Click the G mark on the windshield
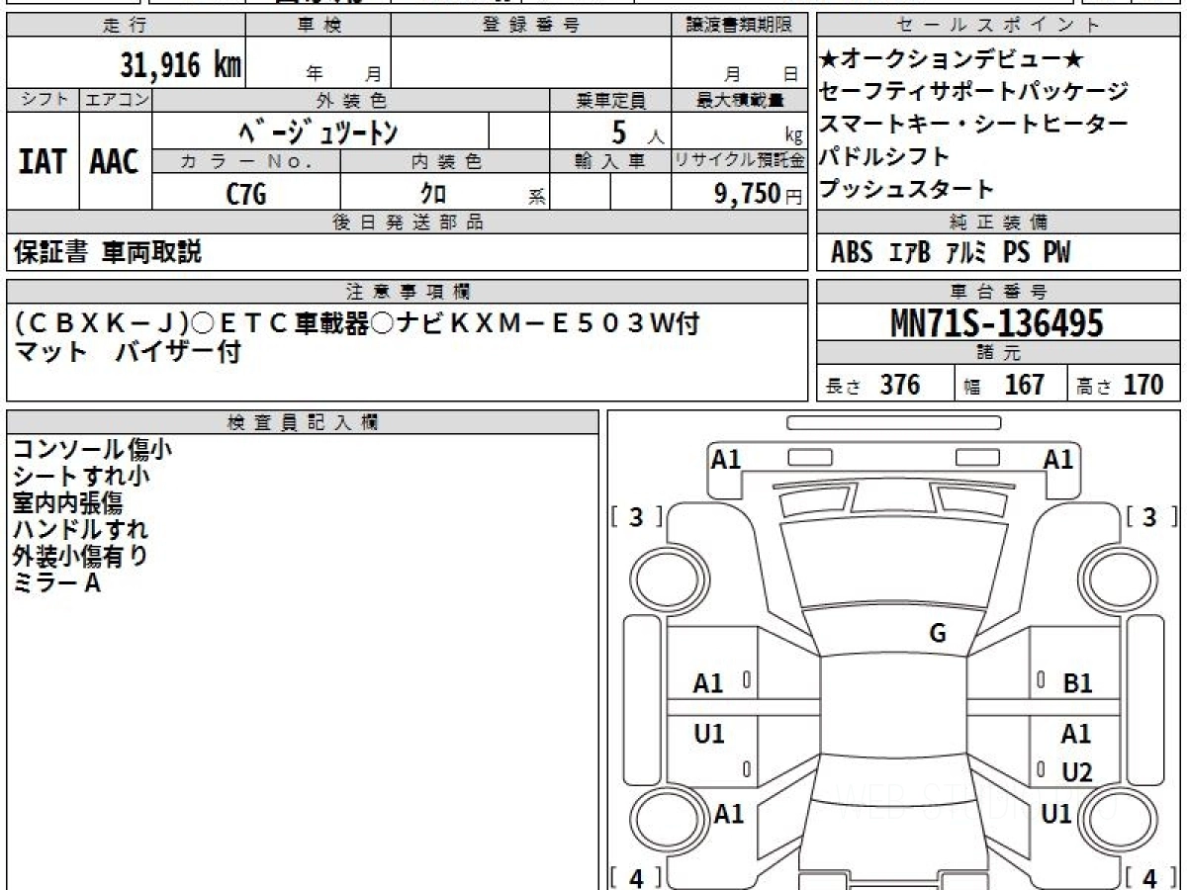The image size is (1187, 890). point(938,634)
